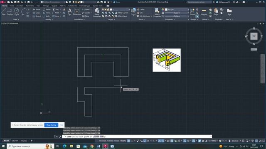Click the Fillet tool

click(x=56, y=13)
